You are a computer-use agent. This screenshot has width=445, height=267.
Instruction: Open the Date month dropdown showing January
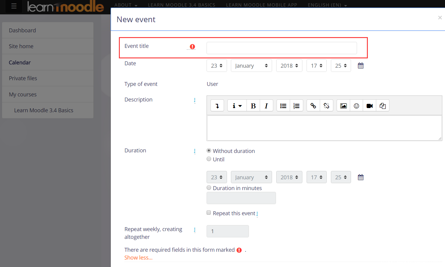point(251,66)
